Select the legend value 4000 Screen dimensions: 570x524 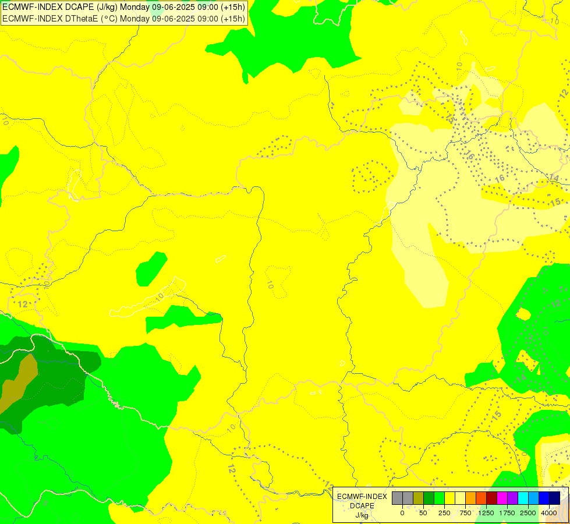click(x=549, y=513)
